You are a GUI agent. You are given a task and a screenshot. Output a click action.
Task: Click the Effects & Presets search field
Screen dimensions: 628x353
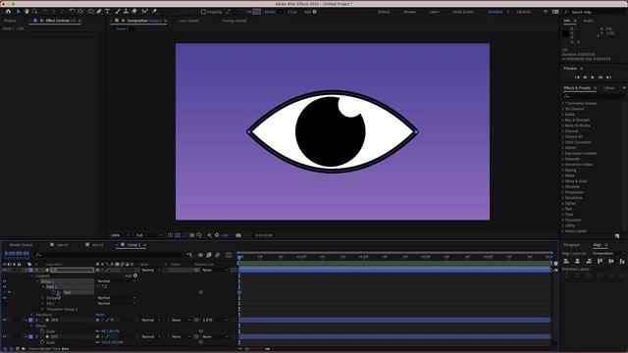click(594, 96)
